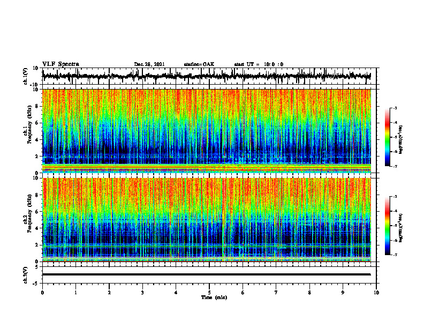424x328 pixels.
Task: Click the "ch.3(V)" axis label
Action: pyautogui.click(x=26, y=275)
